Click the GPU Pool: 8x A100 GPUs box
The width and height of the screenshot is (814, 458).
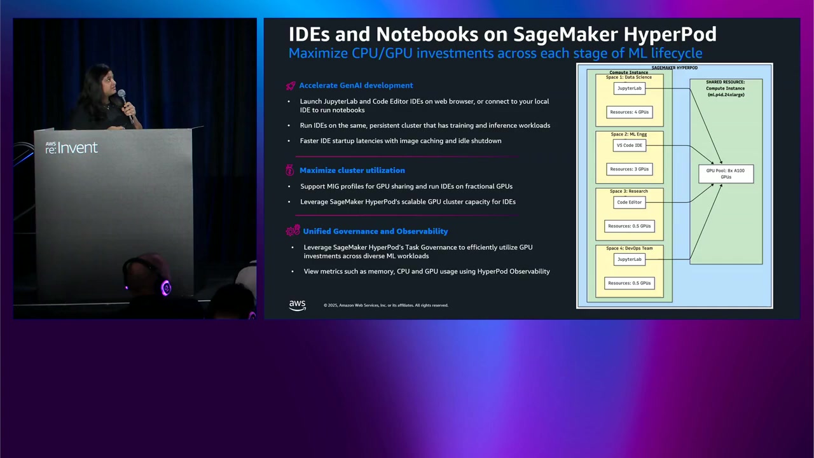click(x=726, y=174)
